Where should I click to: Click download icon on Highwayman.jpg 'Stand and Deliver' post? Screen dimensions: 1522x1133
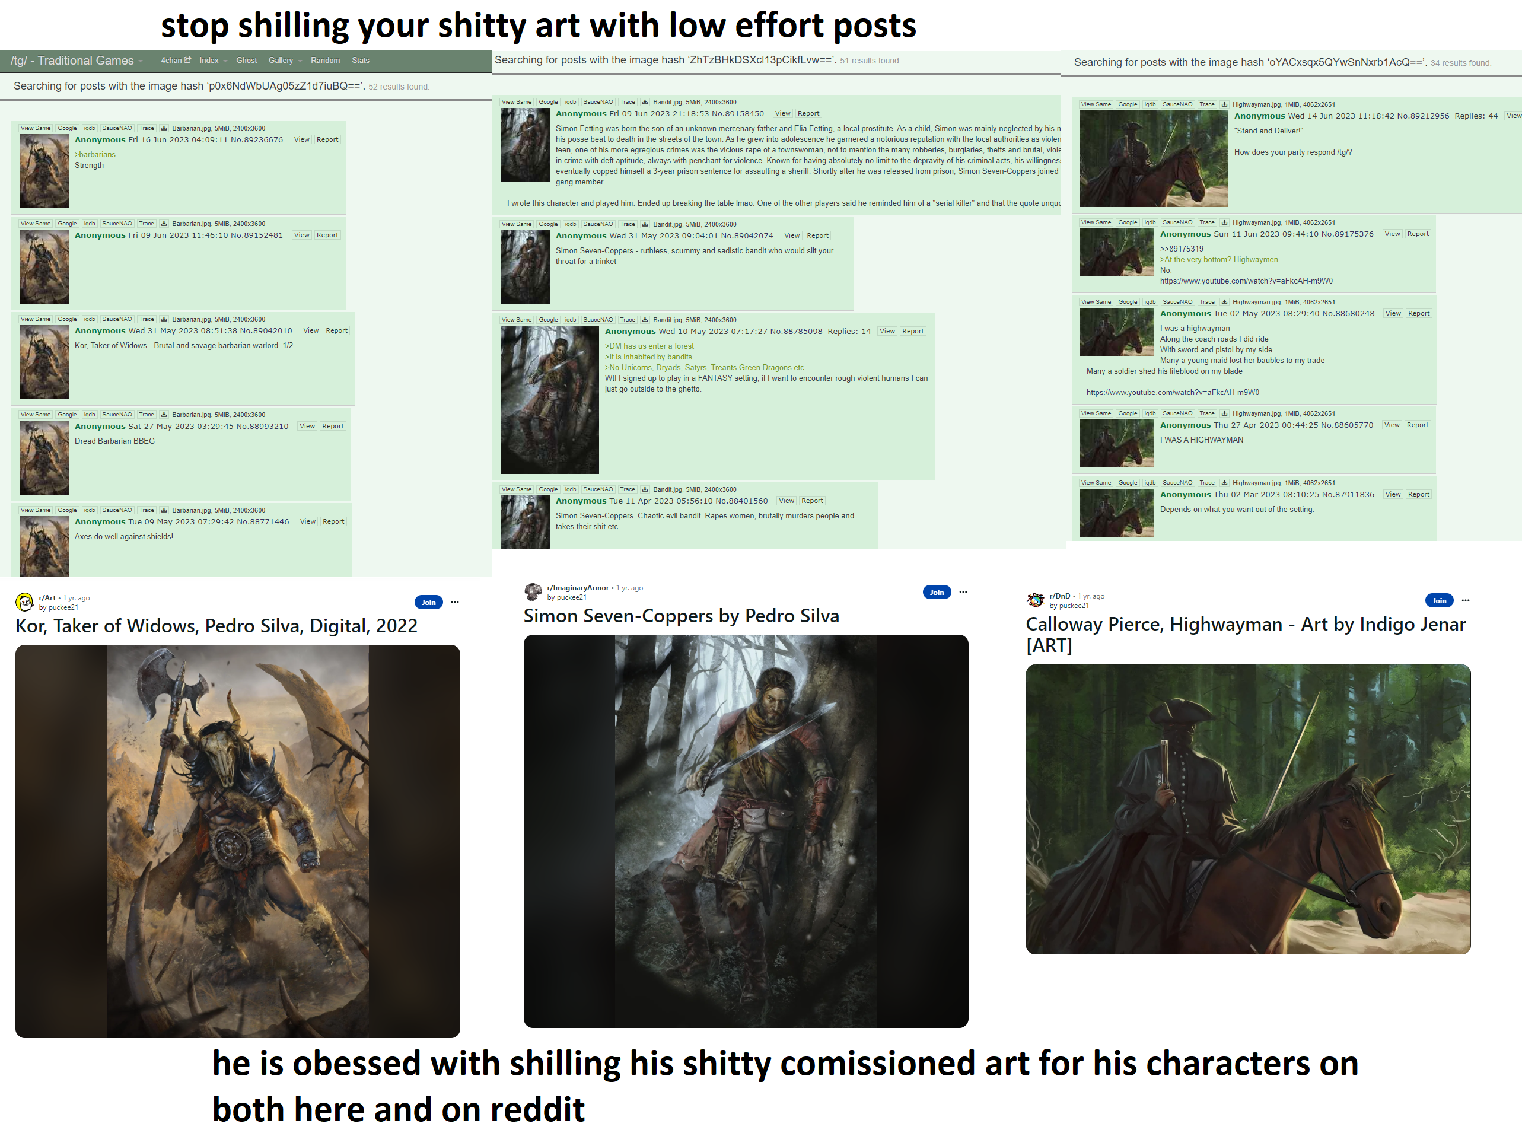coord(1224,105)
